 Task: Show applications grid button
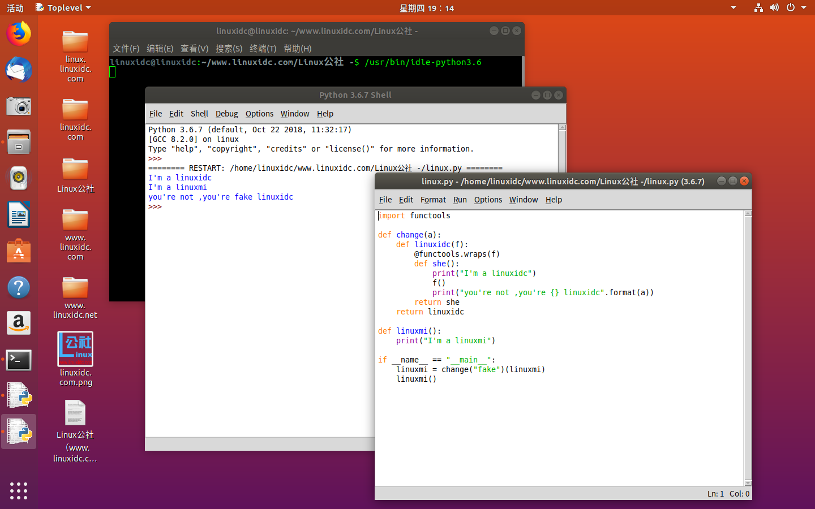tap(19, 490)
